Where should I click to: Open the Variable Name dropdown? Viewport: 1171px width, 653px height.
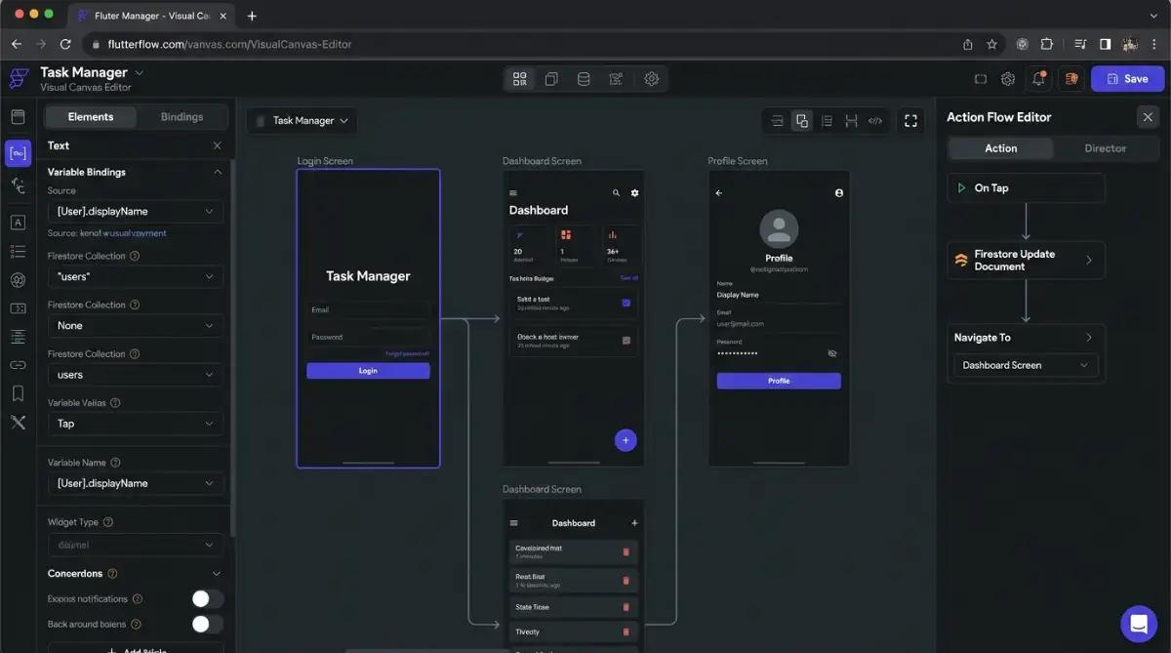click(135, 483)
